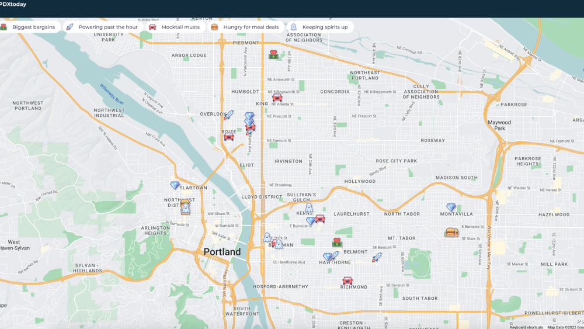This screenshot has width=584, height=329.
Task: Click the diamond marker at Slabtown
Action: tap(175, 185)
